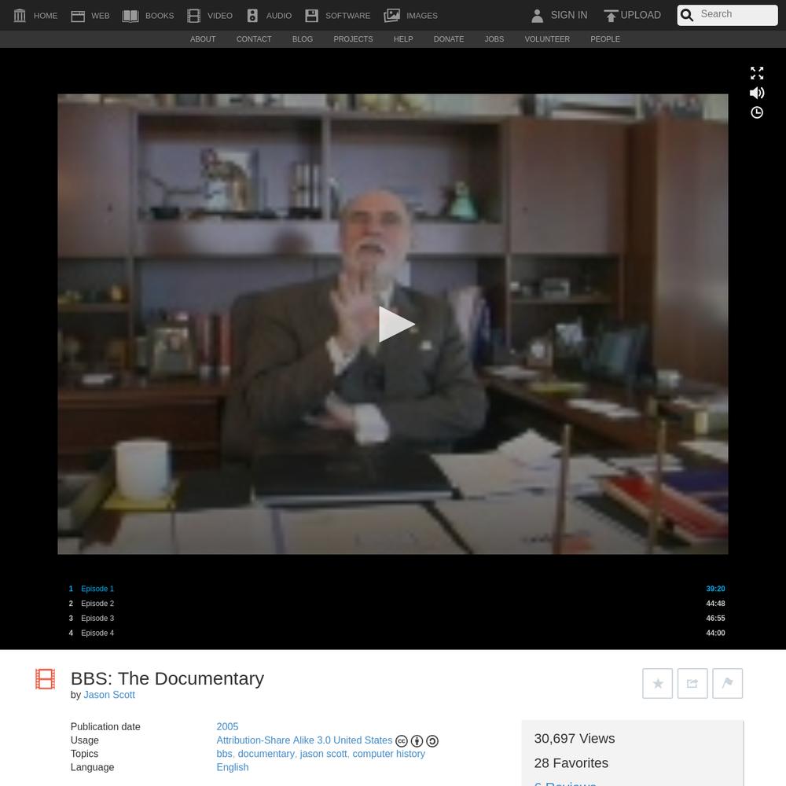This screenshot has width=786, height=786.
Task: Open the BOOKS menu label
Action: (160, 16)
